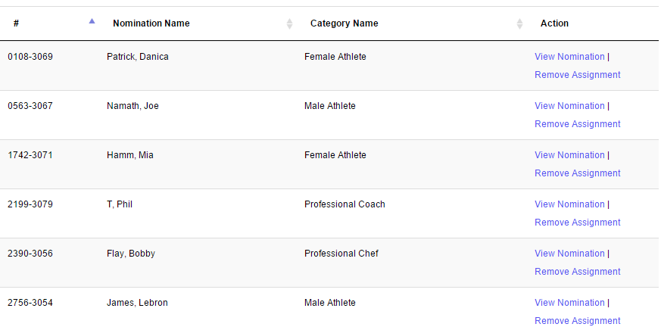
Task: Click the Action column header
Action: tap(554, 23)
